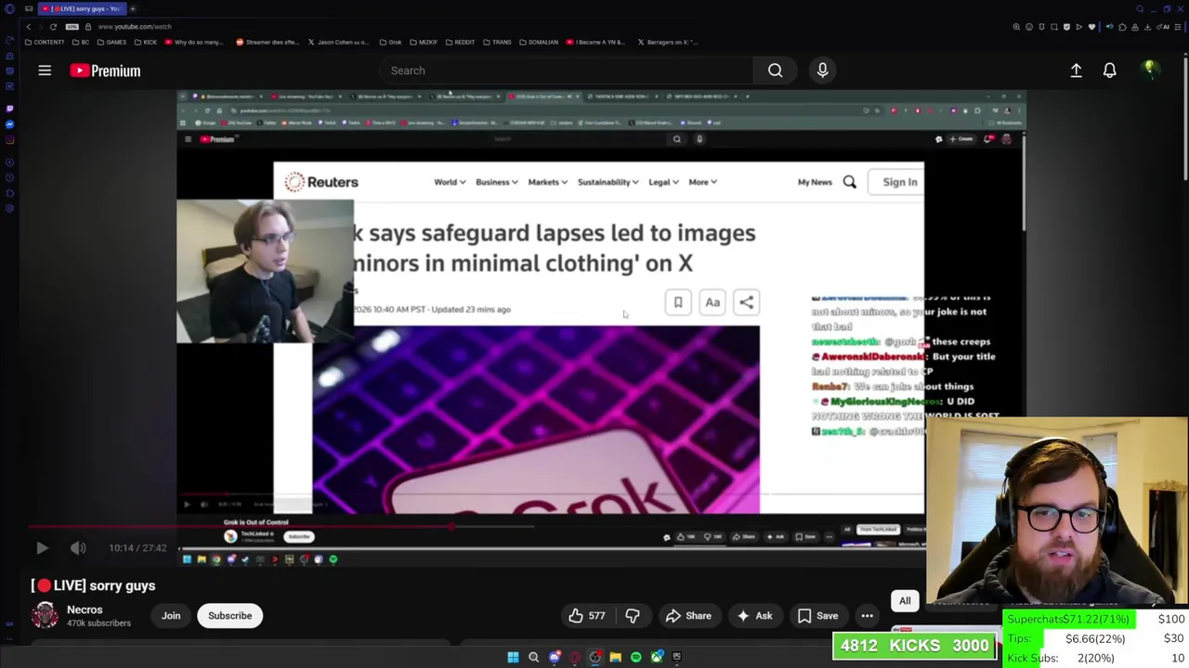Toggle the browser VPN badge

pos(72,27)
